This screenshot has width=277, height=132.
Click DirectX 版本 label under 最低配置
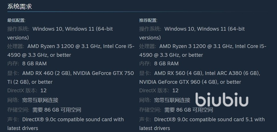point(22,91)
